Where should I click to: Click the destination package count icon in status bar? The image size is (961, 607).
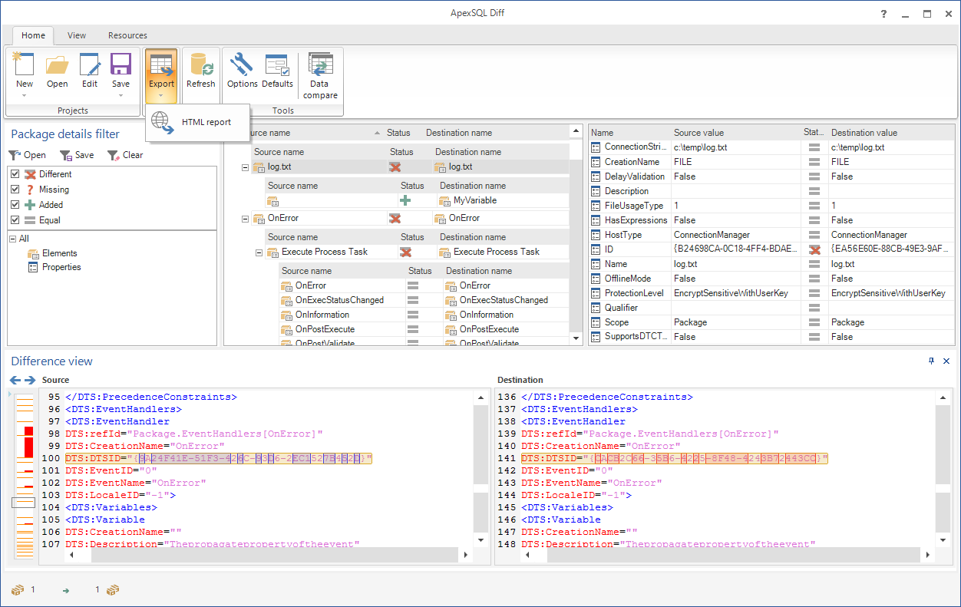113,590
